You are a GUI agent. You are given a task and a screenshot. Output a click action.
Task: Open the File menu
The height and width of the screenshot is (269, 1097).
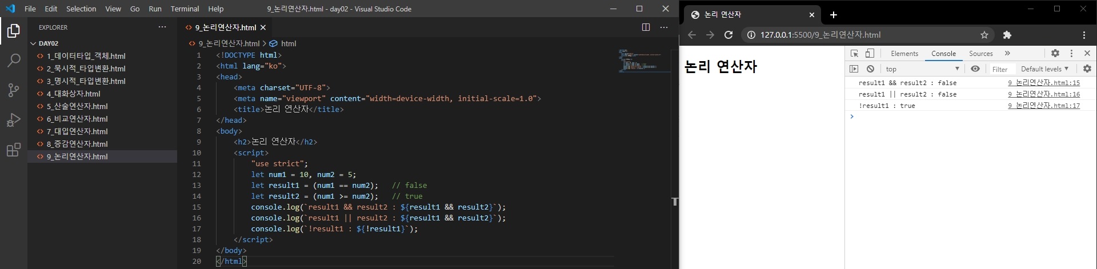click(x=30, y=9)
